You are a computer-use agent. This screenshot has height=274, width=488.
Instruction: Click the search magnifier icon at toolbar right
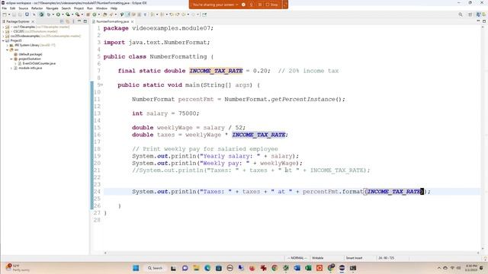[x=461, y=14]
